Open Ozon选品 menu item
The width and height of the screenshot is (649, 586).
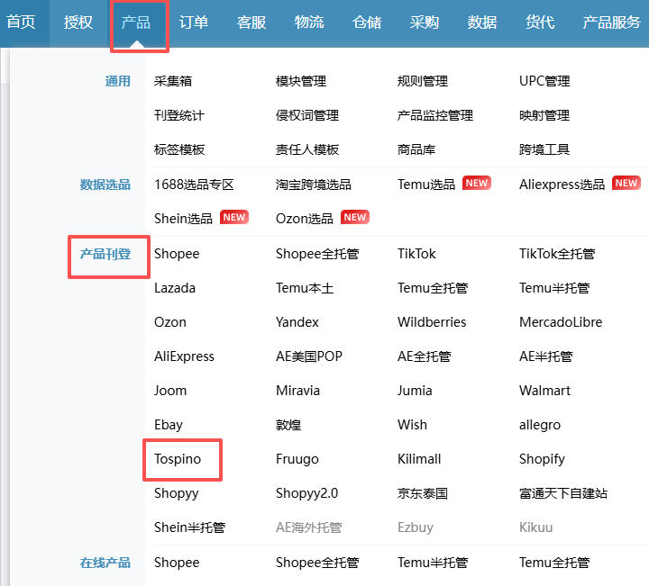coord(304,218)
